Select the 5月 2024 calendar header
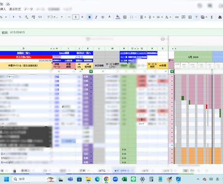This screenshot has width=223, height=184. (193, 57)
